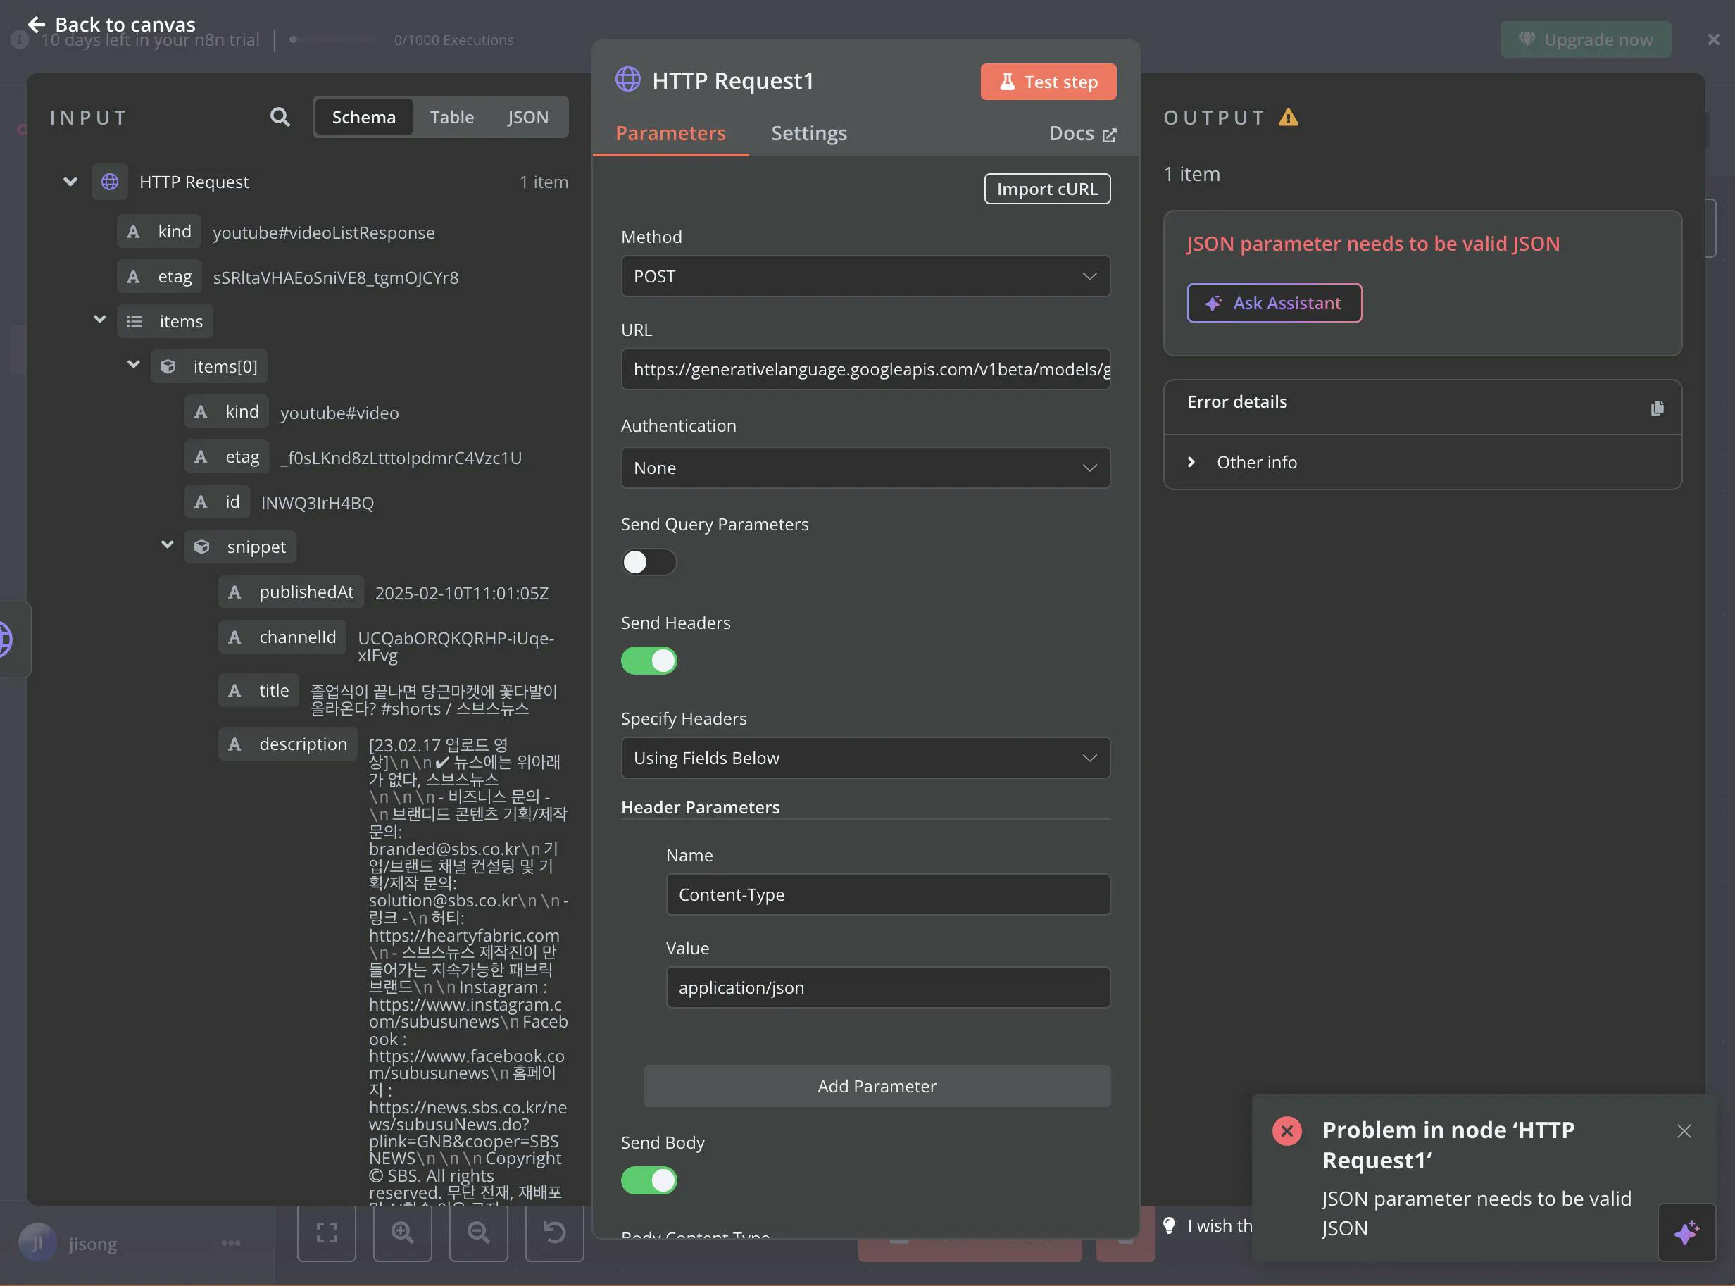The height and width of the screenshot is (1286, 1735).
Task: Turn off the Send Body toggle
Action: pos(649,1180)
